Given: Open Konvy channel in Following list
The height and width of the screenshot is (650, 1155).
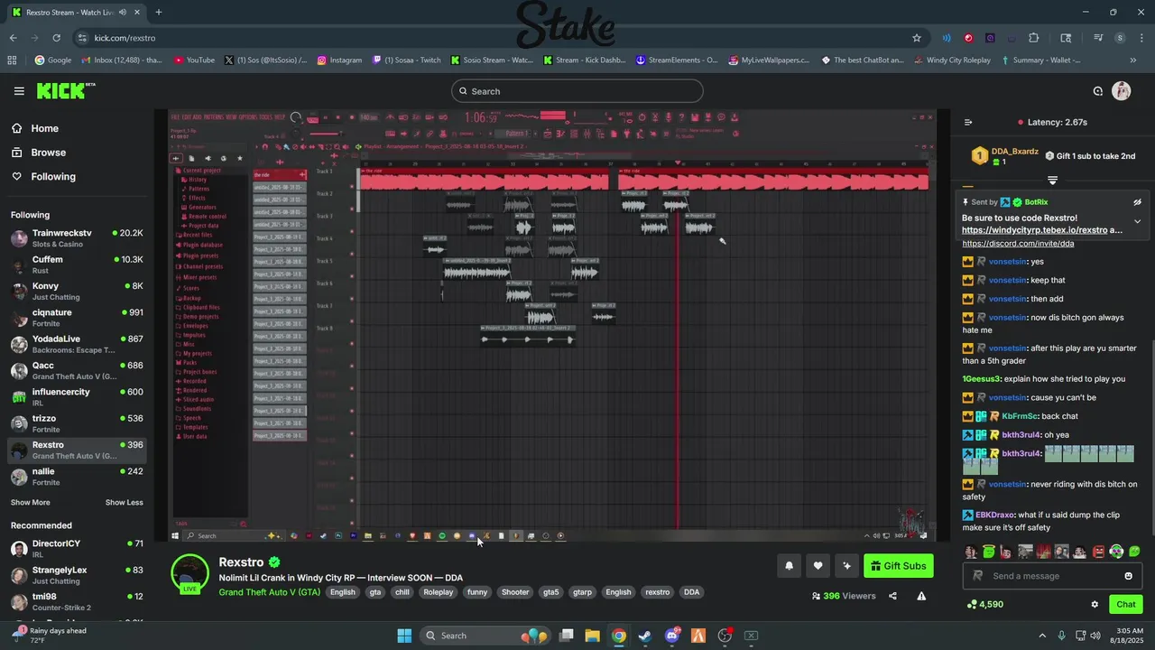Looking at the screenshot, I should (77, 292).
